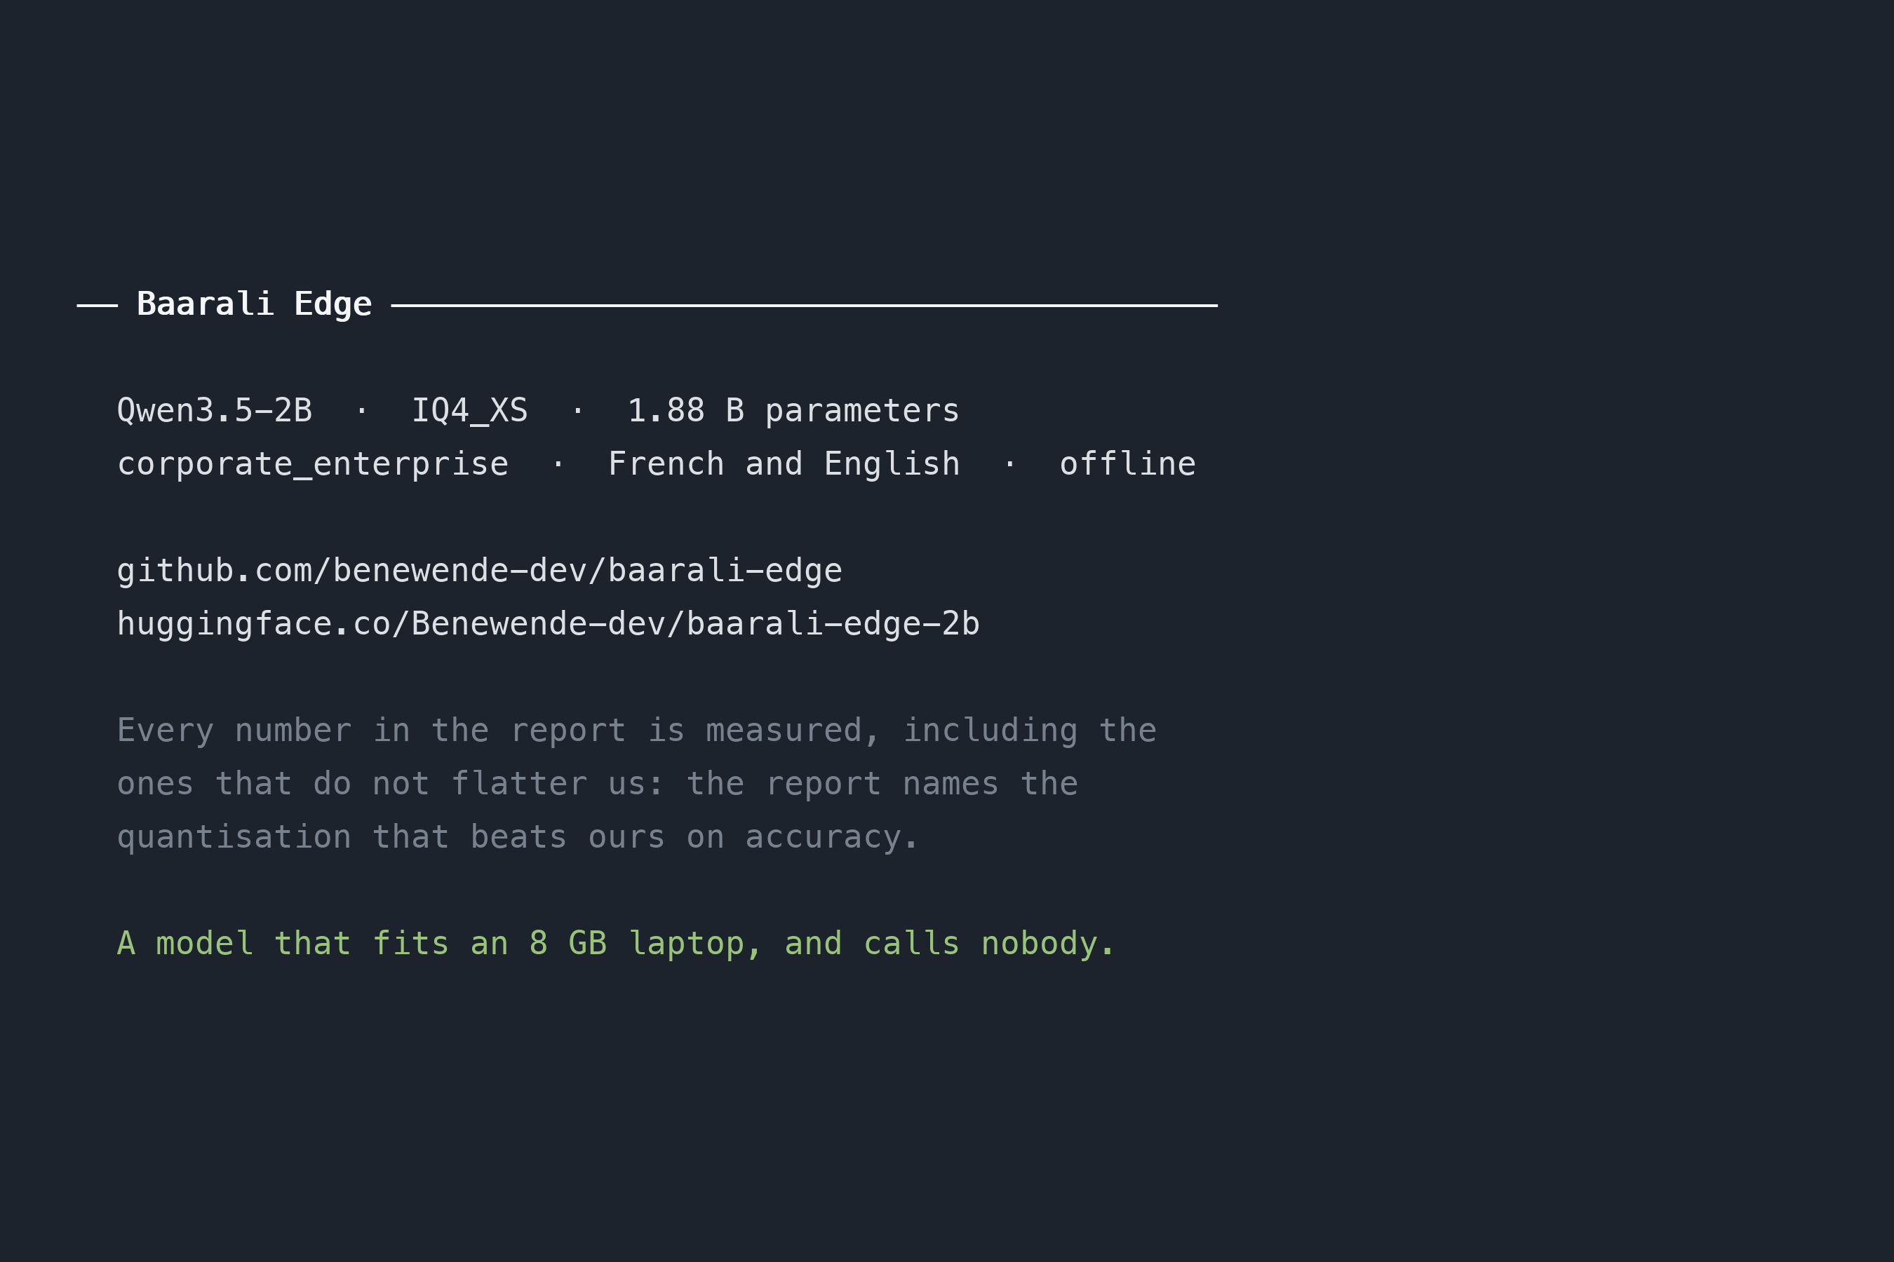The width and height of the screenshot is (1894, 1262).
Task: Click the green tagline about 8 GB laptop
Action: pyautogui.click(x=616, y=943)
